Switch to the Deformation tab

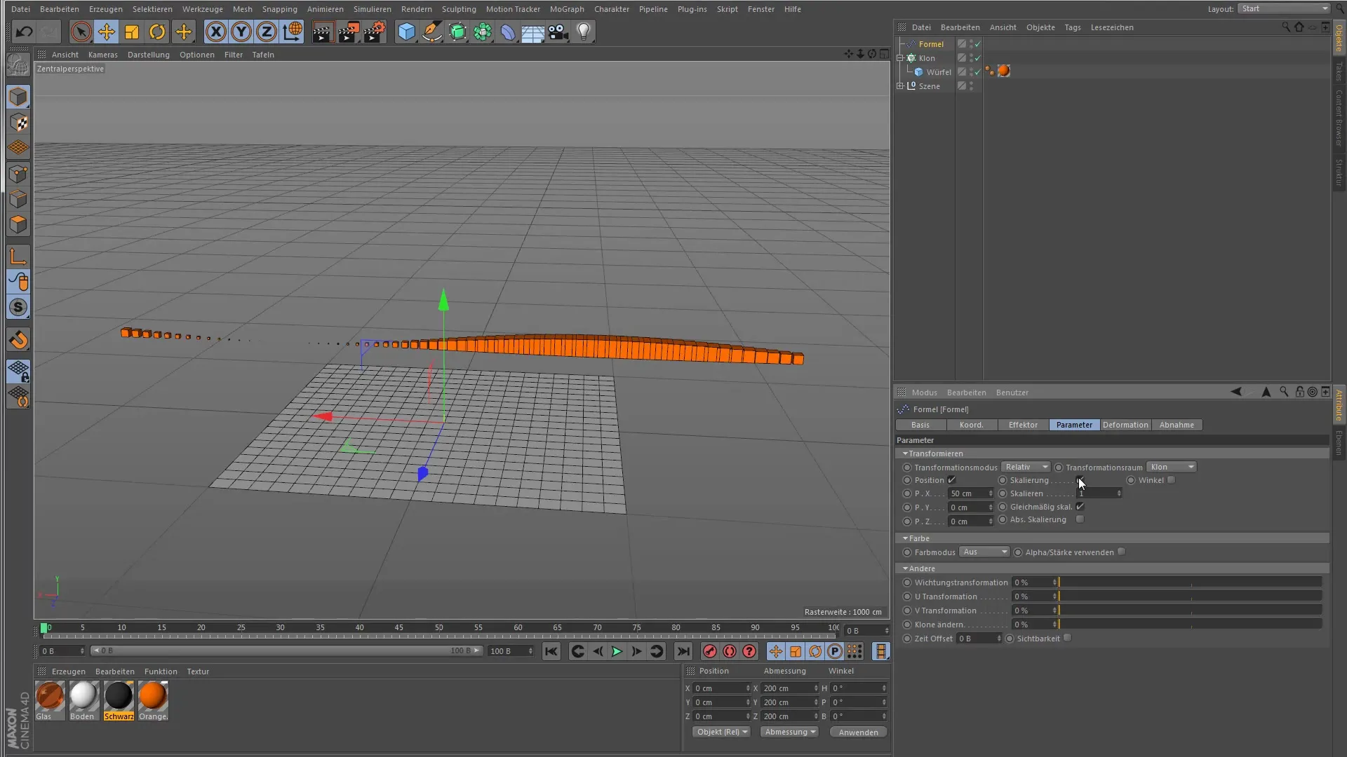[x=1125, y=425]
